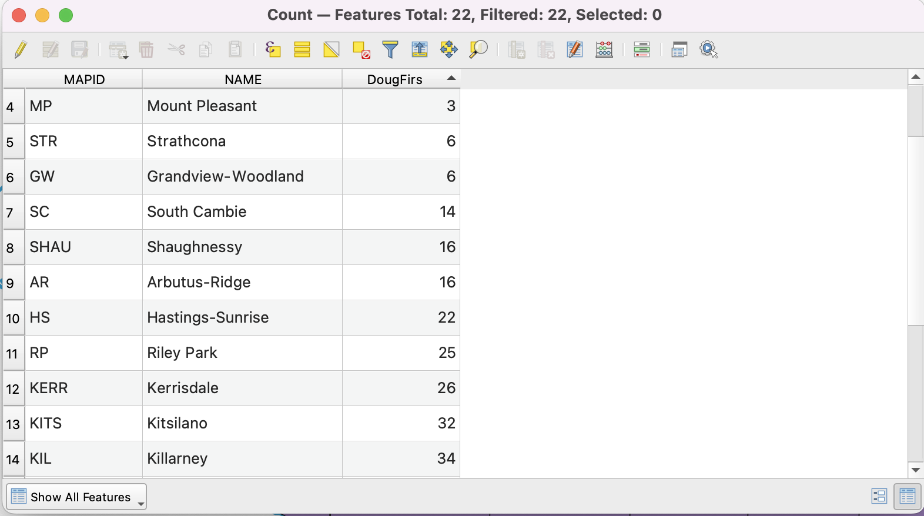Open conditional formatting rules
The width and height of the screenshot is (924, 516).
(x=642, y=49)
